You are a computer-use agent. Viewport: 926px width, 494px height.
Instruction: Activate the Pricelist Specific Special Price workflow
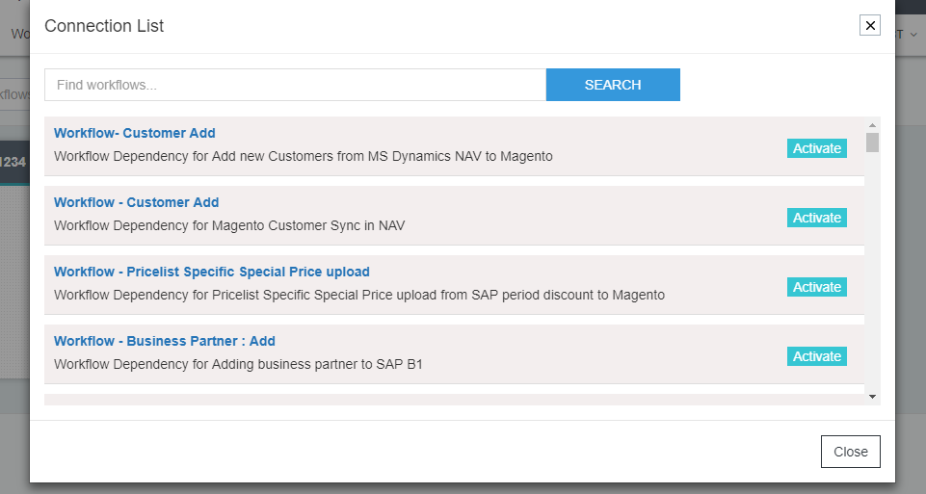pyautogui.click(x=816, y=287)
